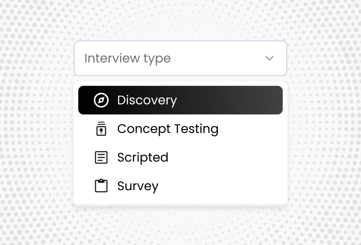Click the Scripted interview lines icon
This screenshot has height=245, width=361.
pos(101,157)
